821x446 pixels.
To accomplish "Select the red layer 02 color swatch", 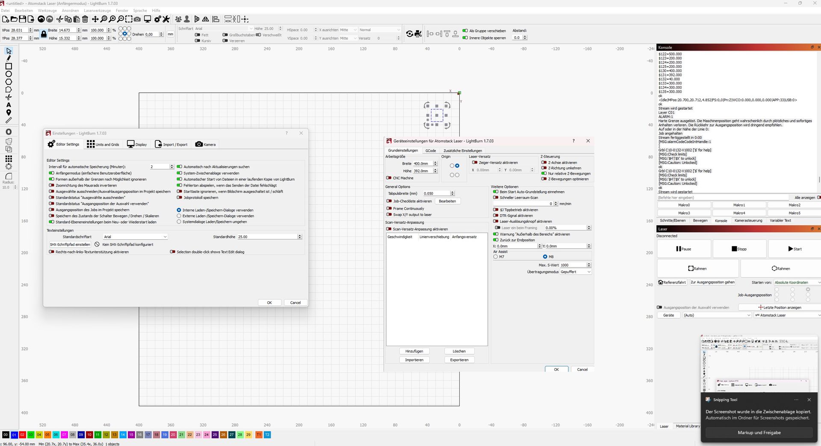I will (22, 434).
